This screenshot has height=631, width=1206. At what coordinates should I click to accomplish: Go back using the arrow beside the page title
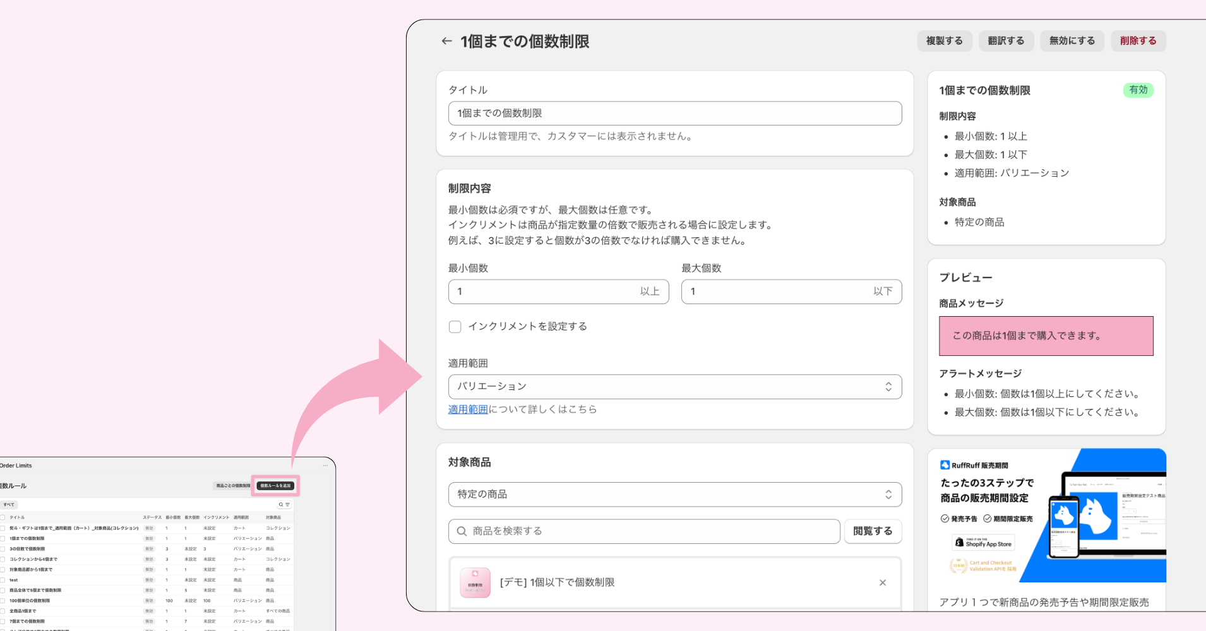(446, 41)
